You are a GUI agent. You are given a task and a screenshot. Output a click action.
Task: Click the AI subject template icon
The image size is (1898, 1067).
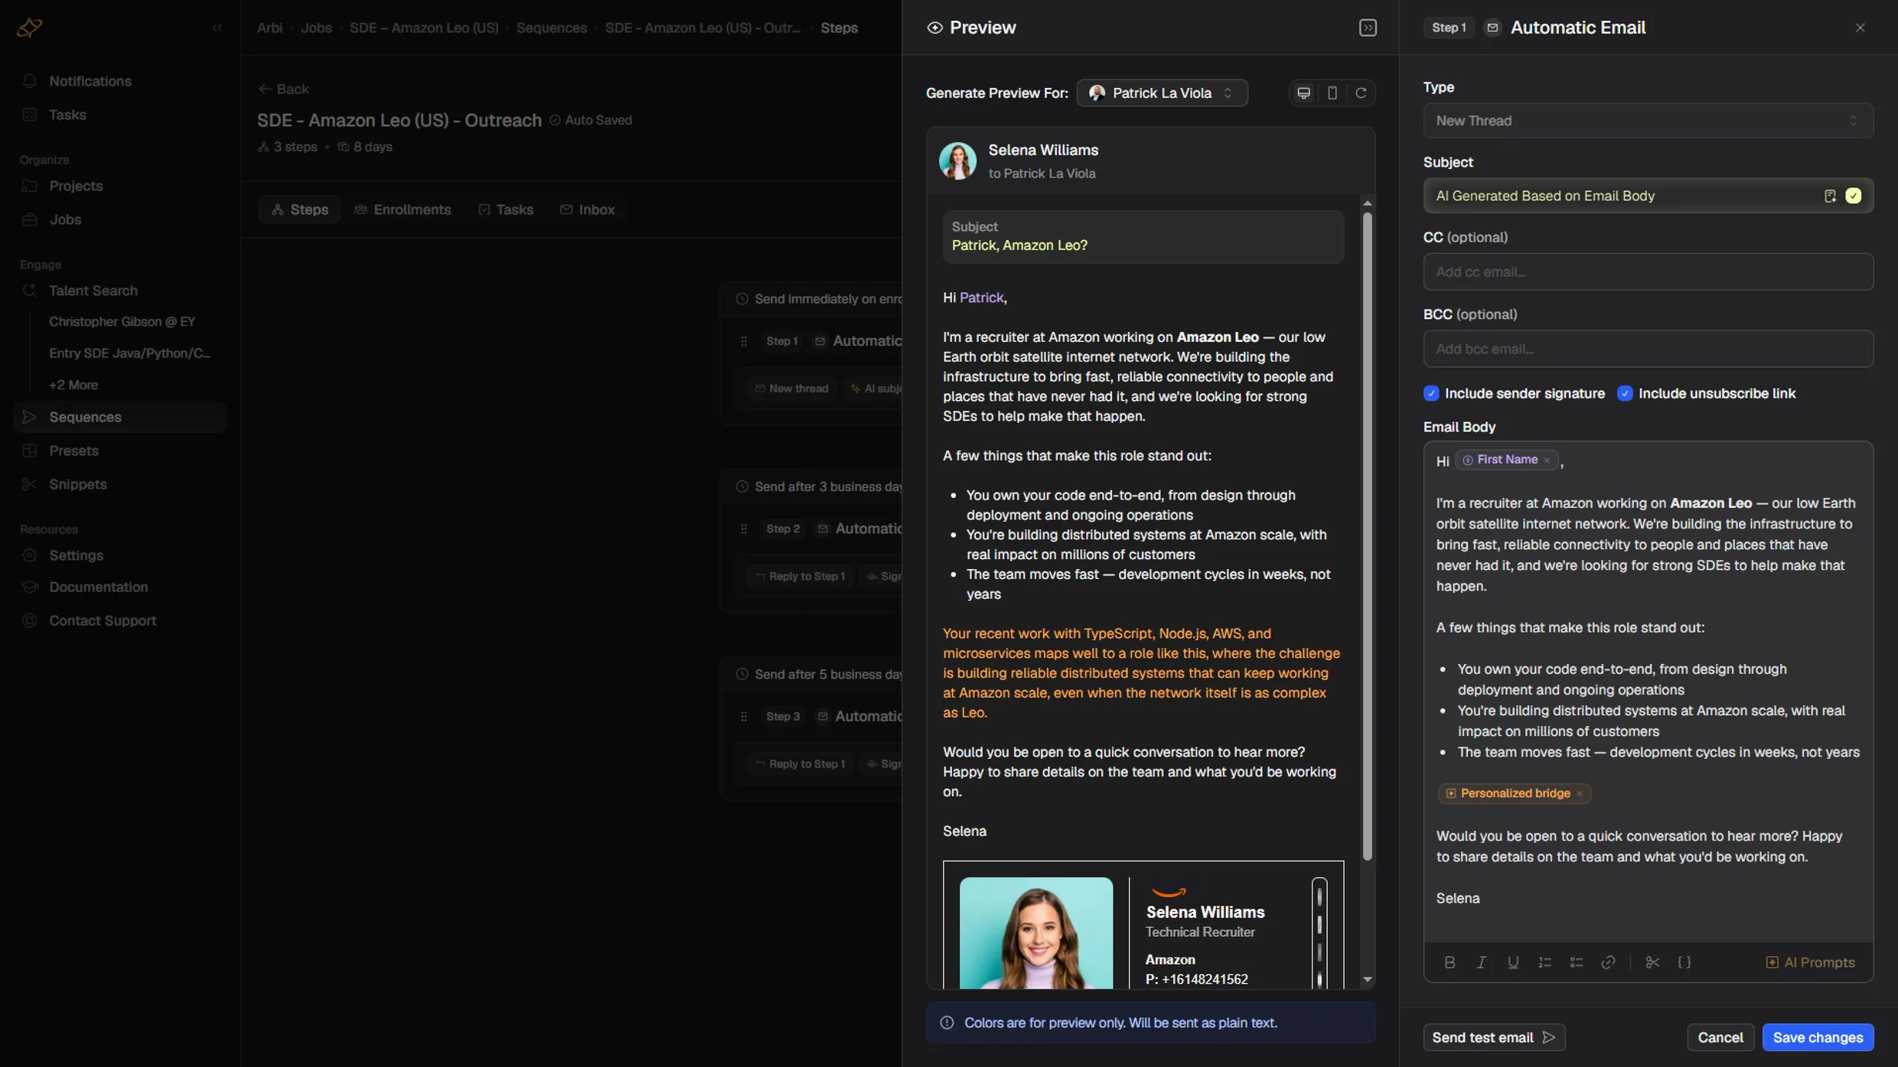(x=1830, y=196)
